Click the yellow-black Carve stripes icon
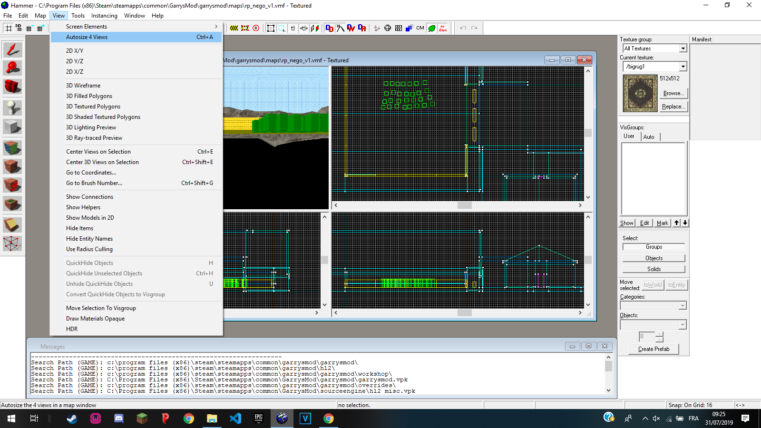Screen dimensions: 761x428 tap(234, 28)
